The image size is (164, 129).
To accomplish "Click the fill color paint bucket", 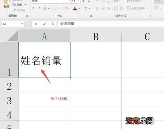I will (x=66, y=8).
